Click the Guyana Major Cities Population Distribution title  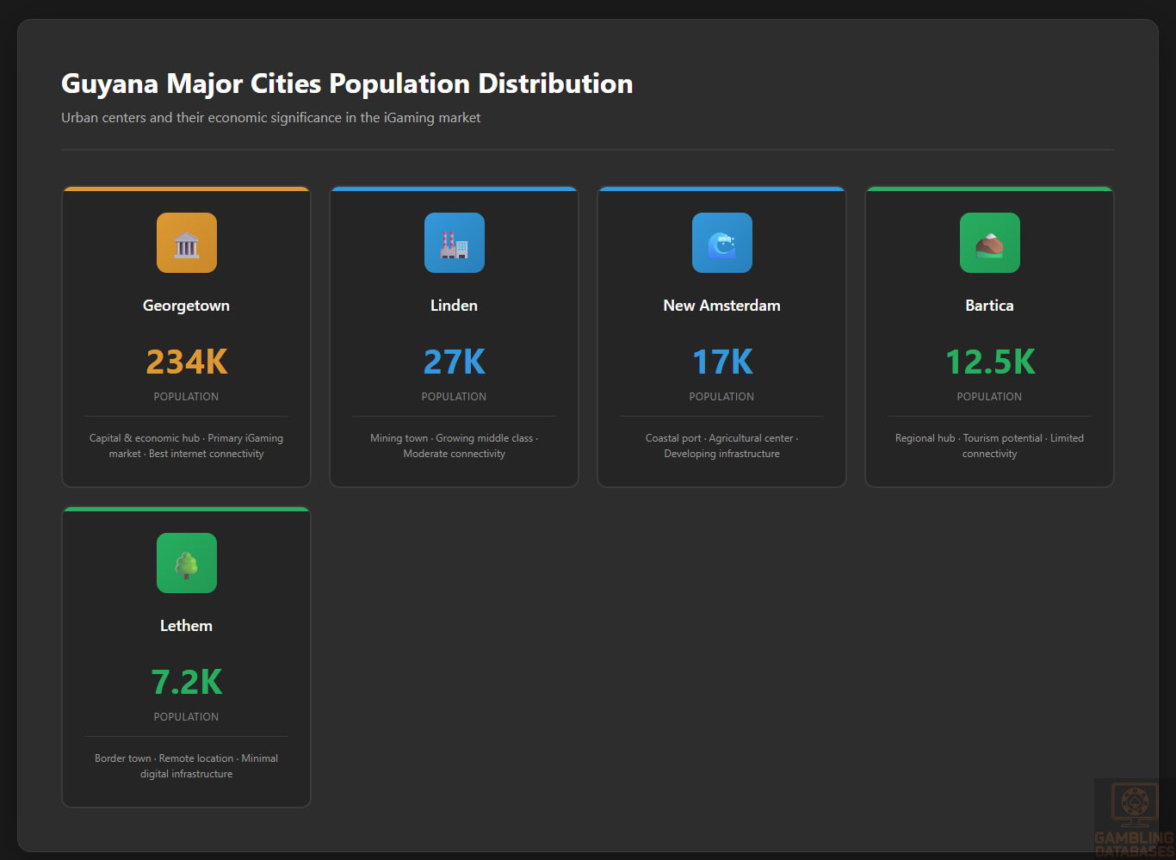point(347,84)
